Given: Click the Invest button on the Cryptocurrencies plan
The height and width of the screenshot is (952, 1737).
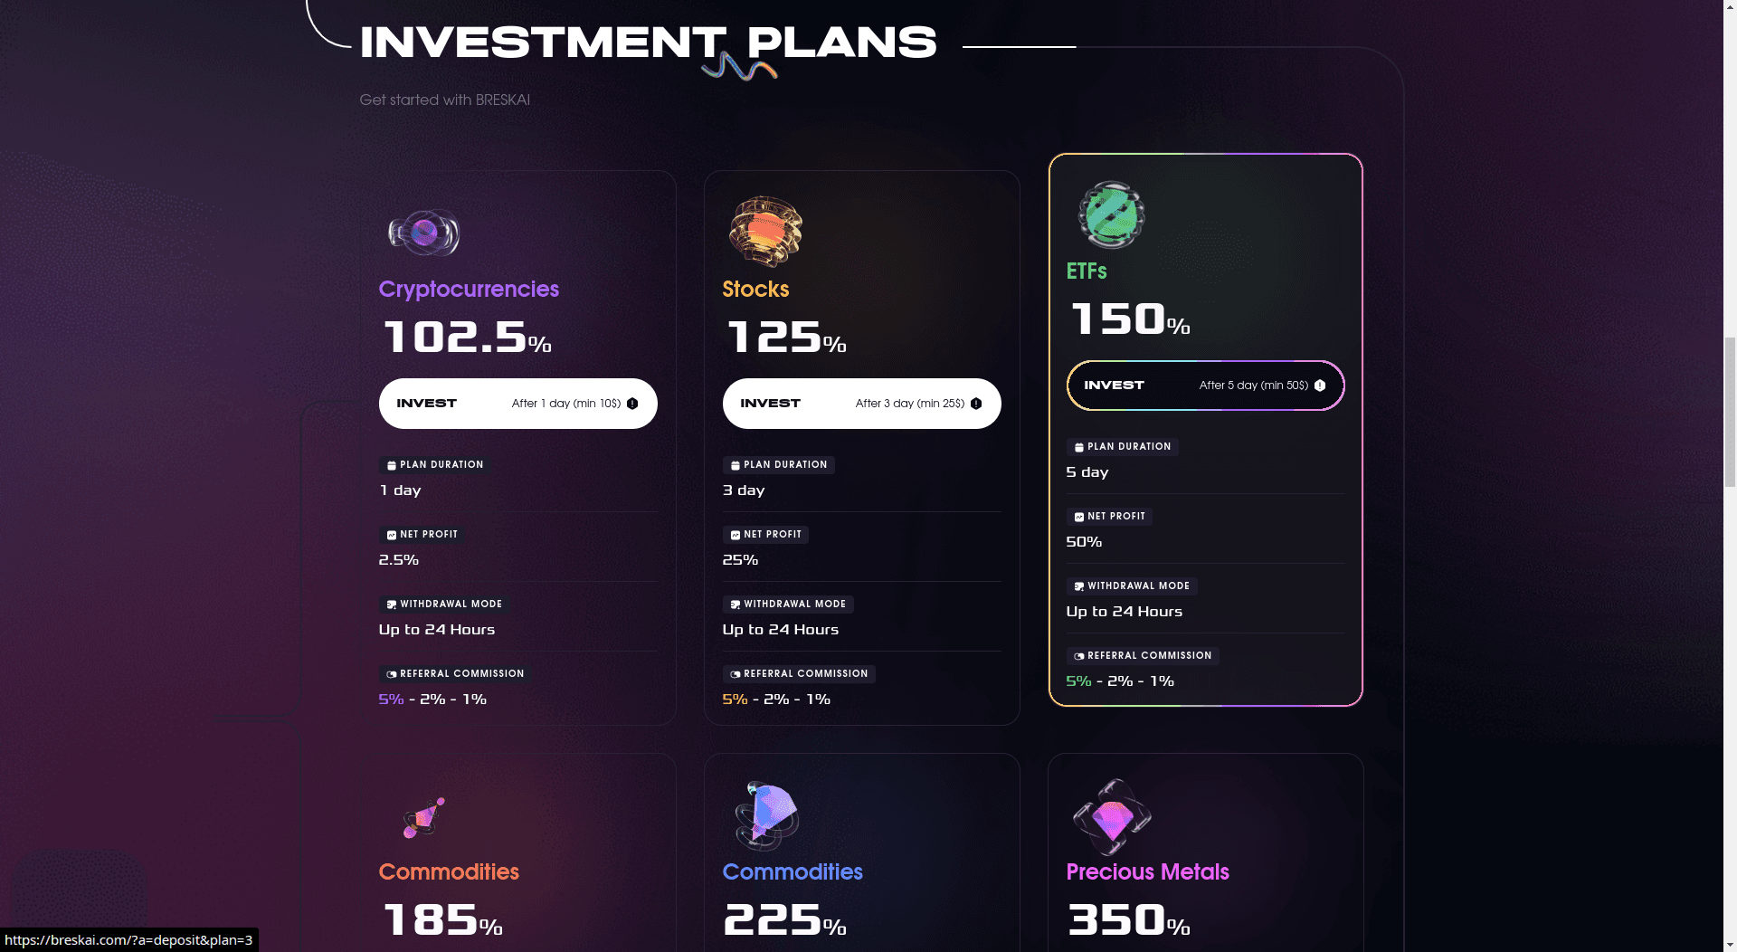Looking at the screenshot, I should point(517,404).
